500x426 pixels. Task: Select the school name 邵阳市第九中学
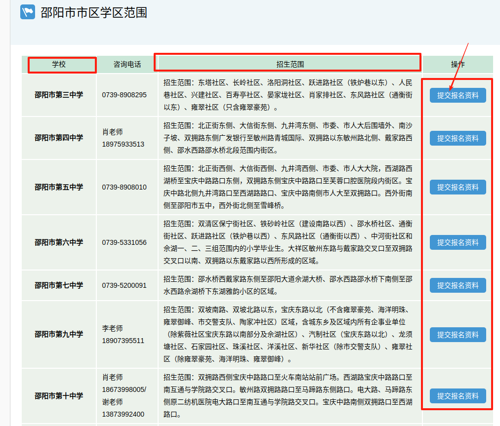click(59, 334)
